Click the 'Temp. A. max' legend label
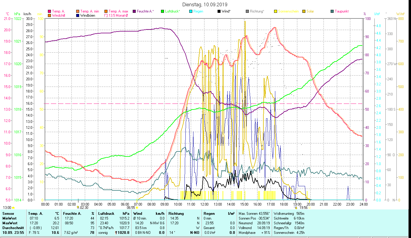 (118, 12)
